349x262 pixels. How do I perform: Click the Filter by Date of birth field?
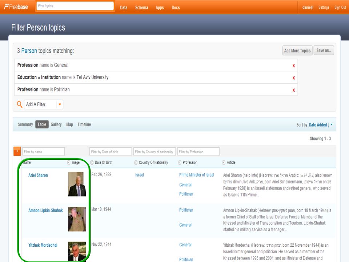pos(111,151)
